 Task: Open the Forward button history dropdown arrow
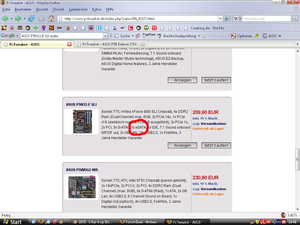click(x=25, y=18)
